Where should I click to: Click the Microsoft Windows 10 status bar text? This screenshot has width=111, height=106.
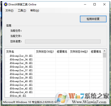[x=32, y=102]
